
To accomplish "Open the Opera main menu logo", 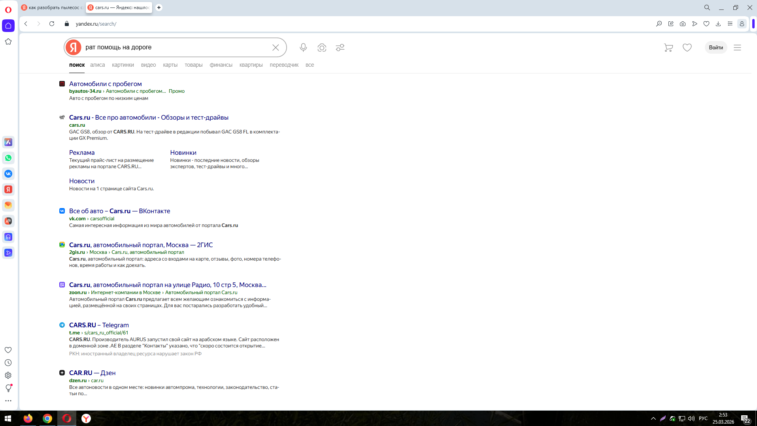I will coord(8,9).
